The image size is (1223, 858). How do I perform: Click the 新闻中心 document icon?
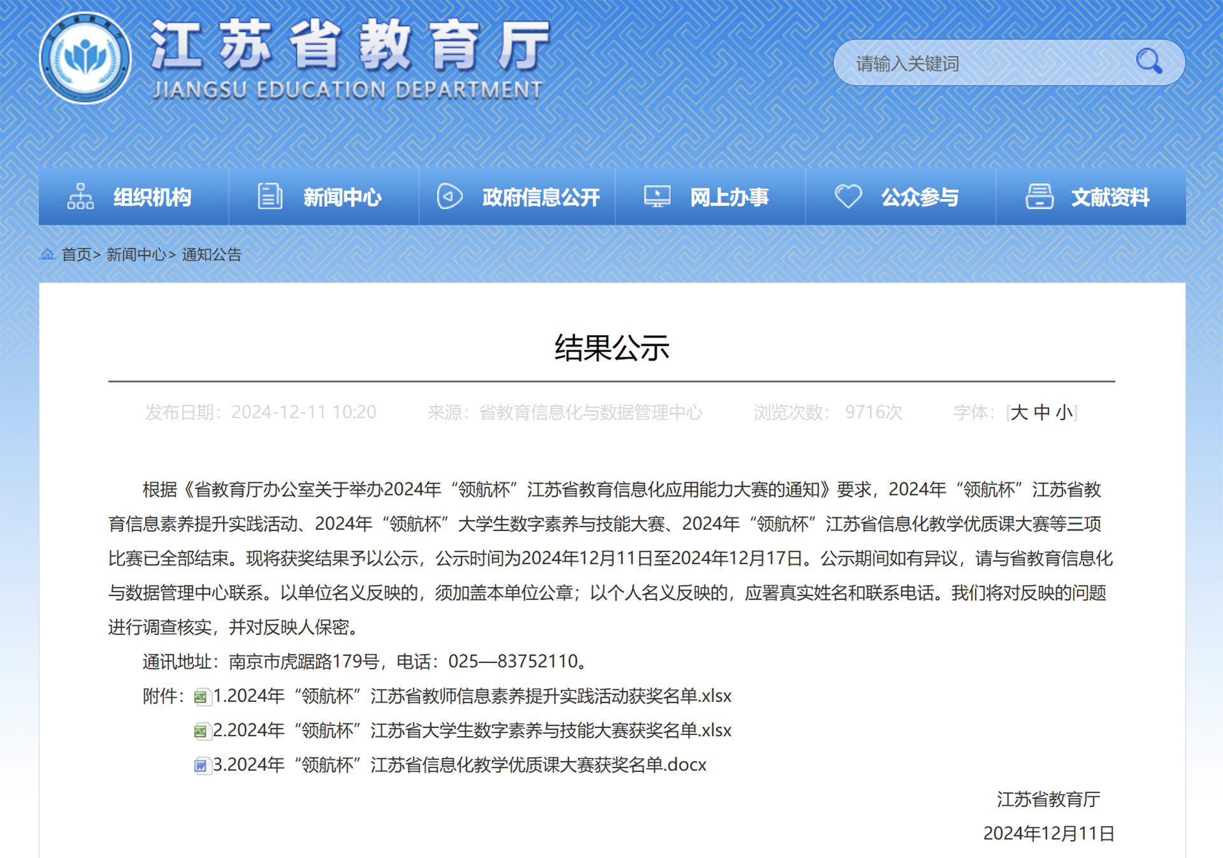269,196
